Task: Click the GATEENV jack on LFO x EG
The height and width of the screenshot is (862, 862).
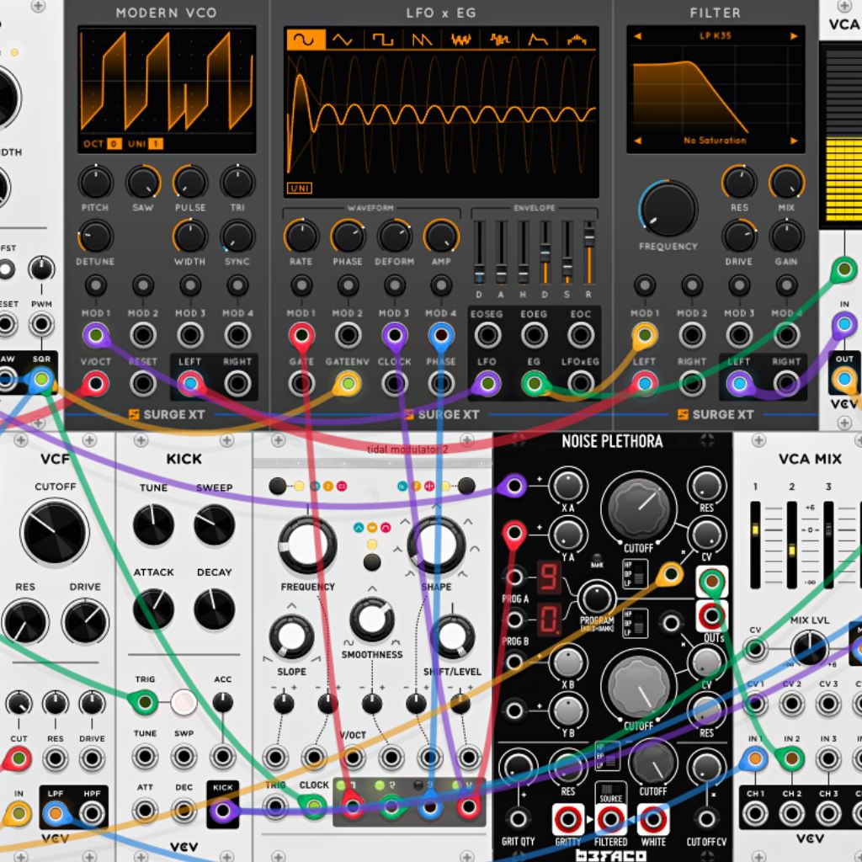Action: tap(348, 383)
